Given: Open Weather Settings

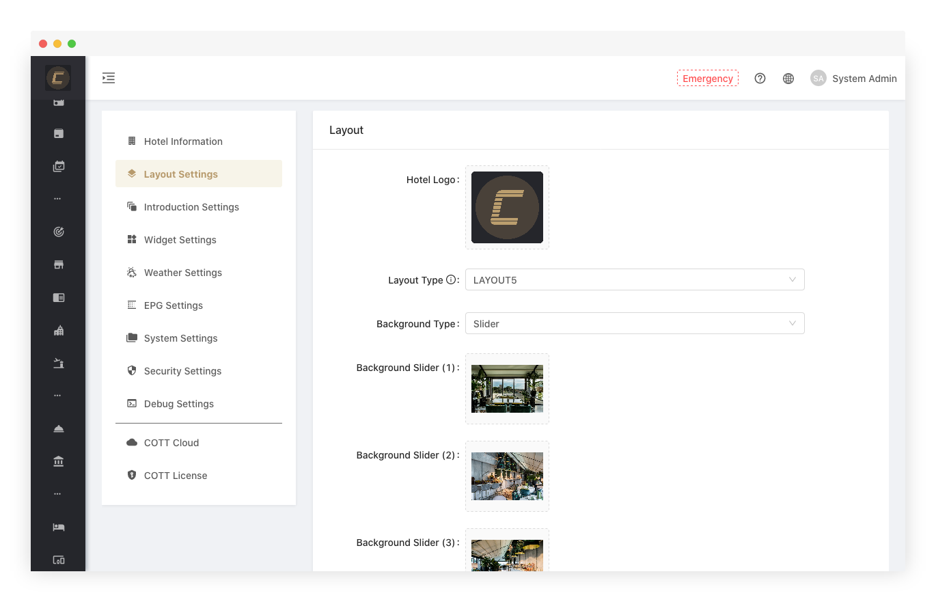Looking at the screenshot, I should [199, 272].
